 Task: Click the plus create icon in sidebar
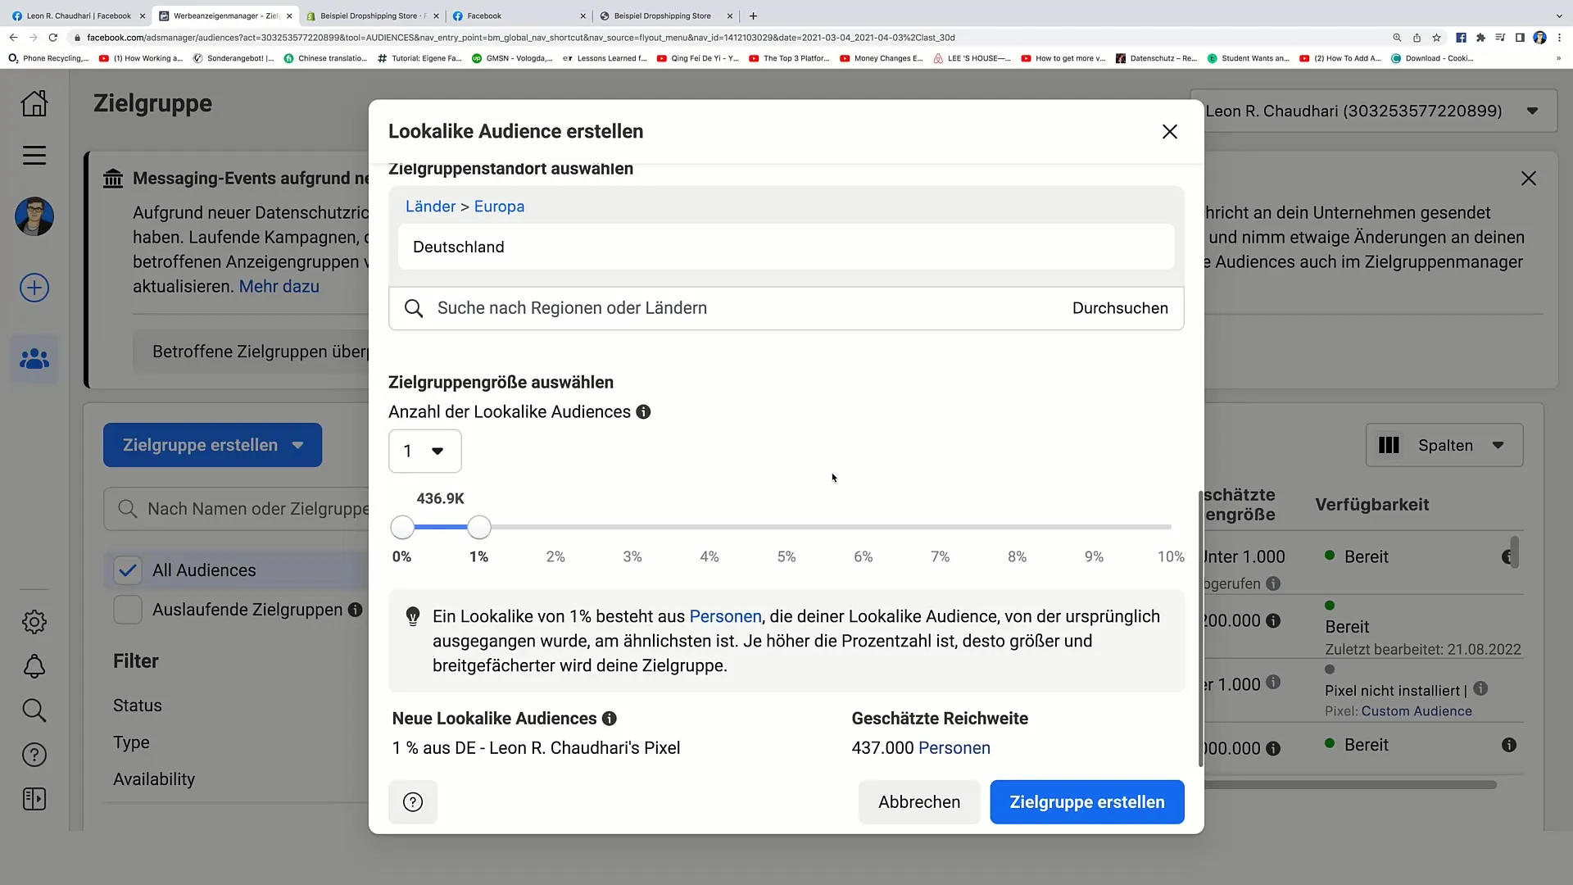[34, 288]
